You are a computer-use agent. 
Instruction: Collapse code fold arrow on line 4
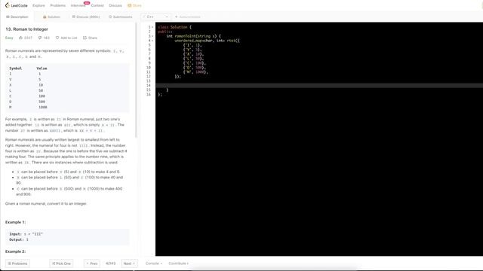point(152,41)
